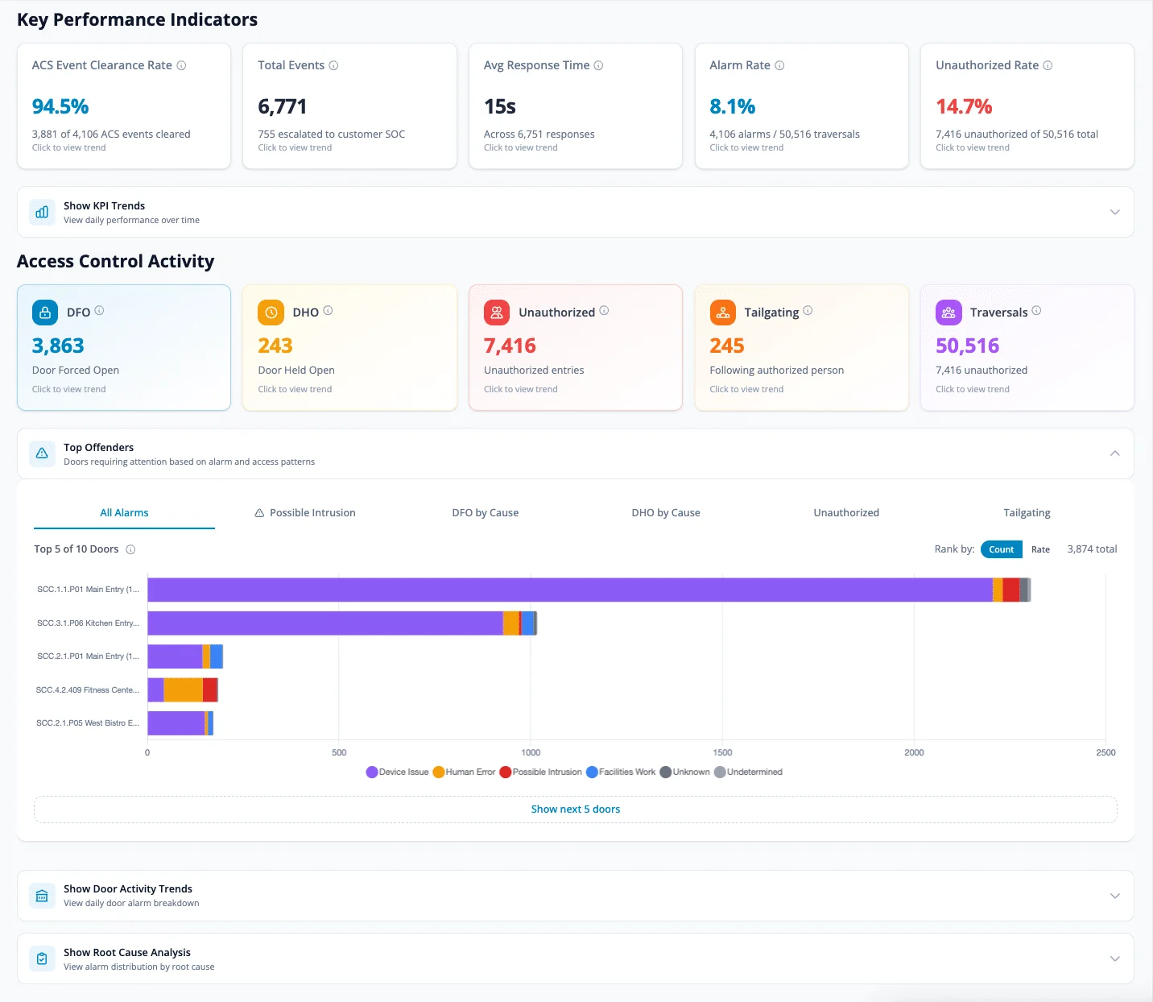
Task: Open ACS Event Clearance Rate trend card
Action: tap(124, 106)
